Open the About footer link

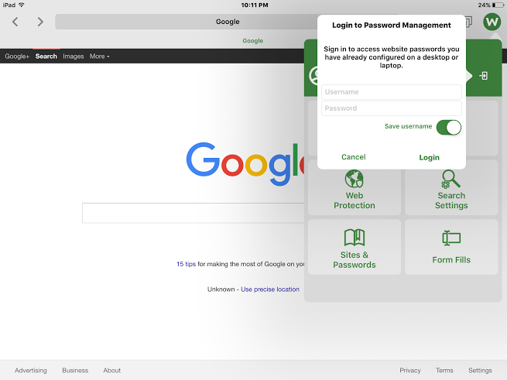(112, 370)
